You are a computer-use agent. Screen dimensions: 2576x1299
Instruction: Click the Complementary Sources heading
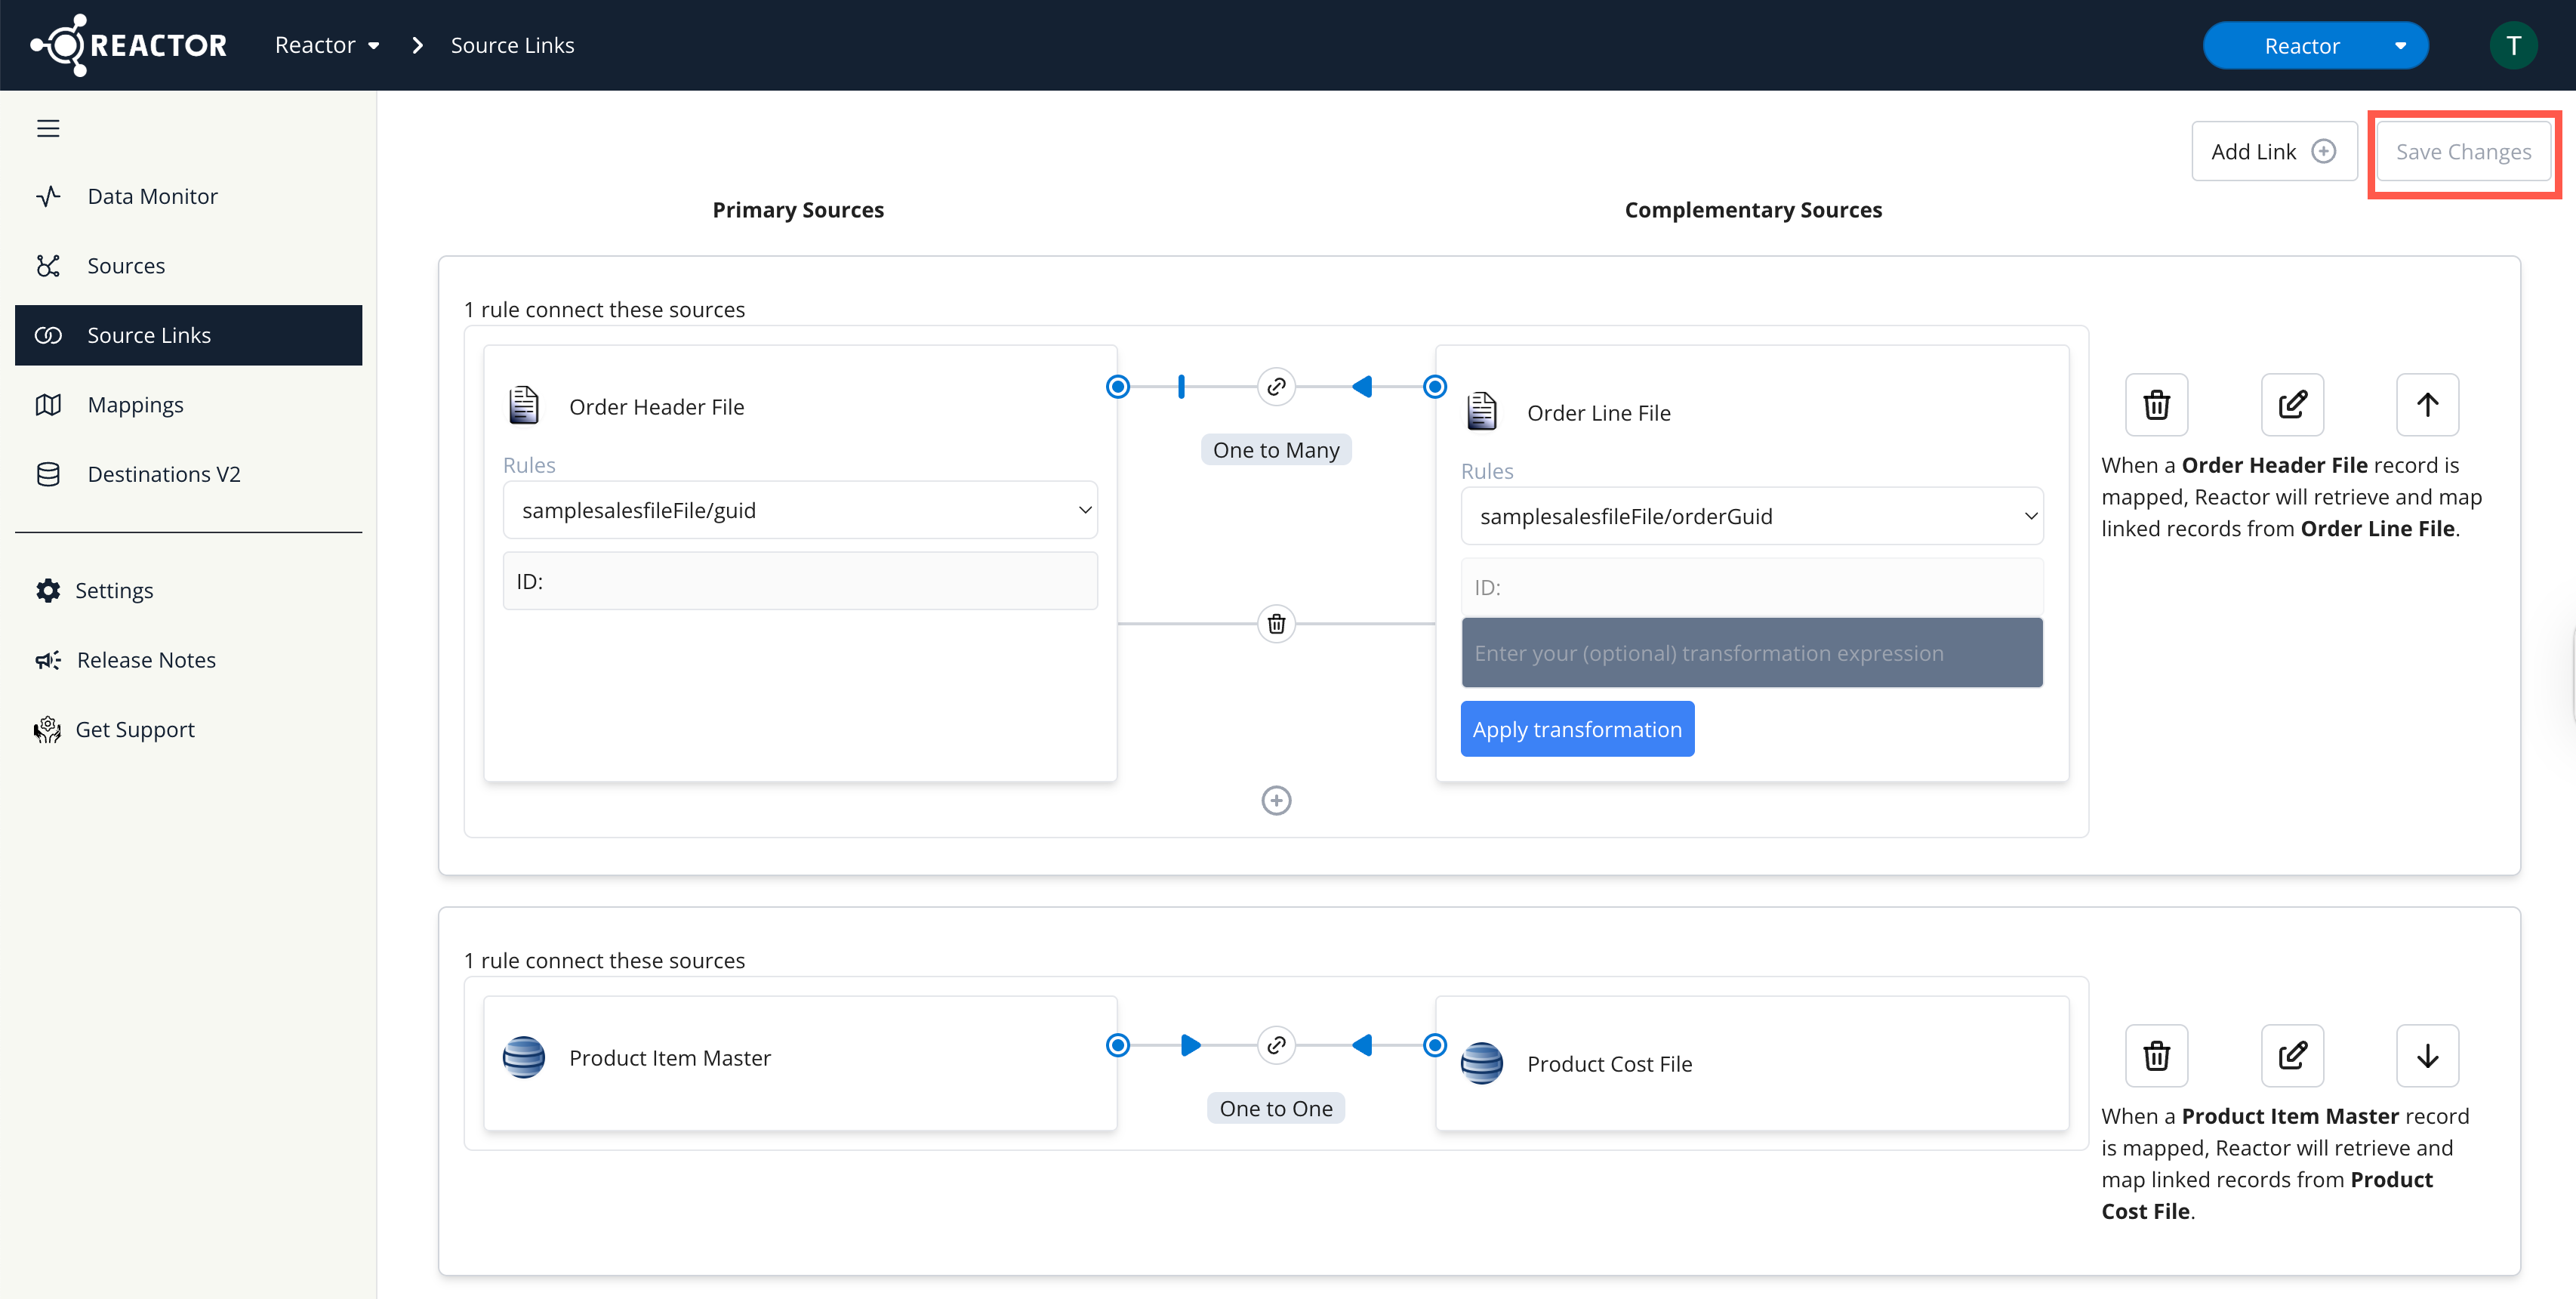coord(1753,210)
